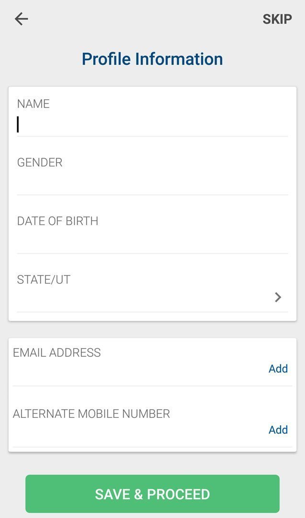Focus the empty Name text input
This screenshot has width=305, height=518.
pos(152,125)
